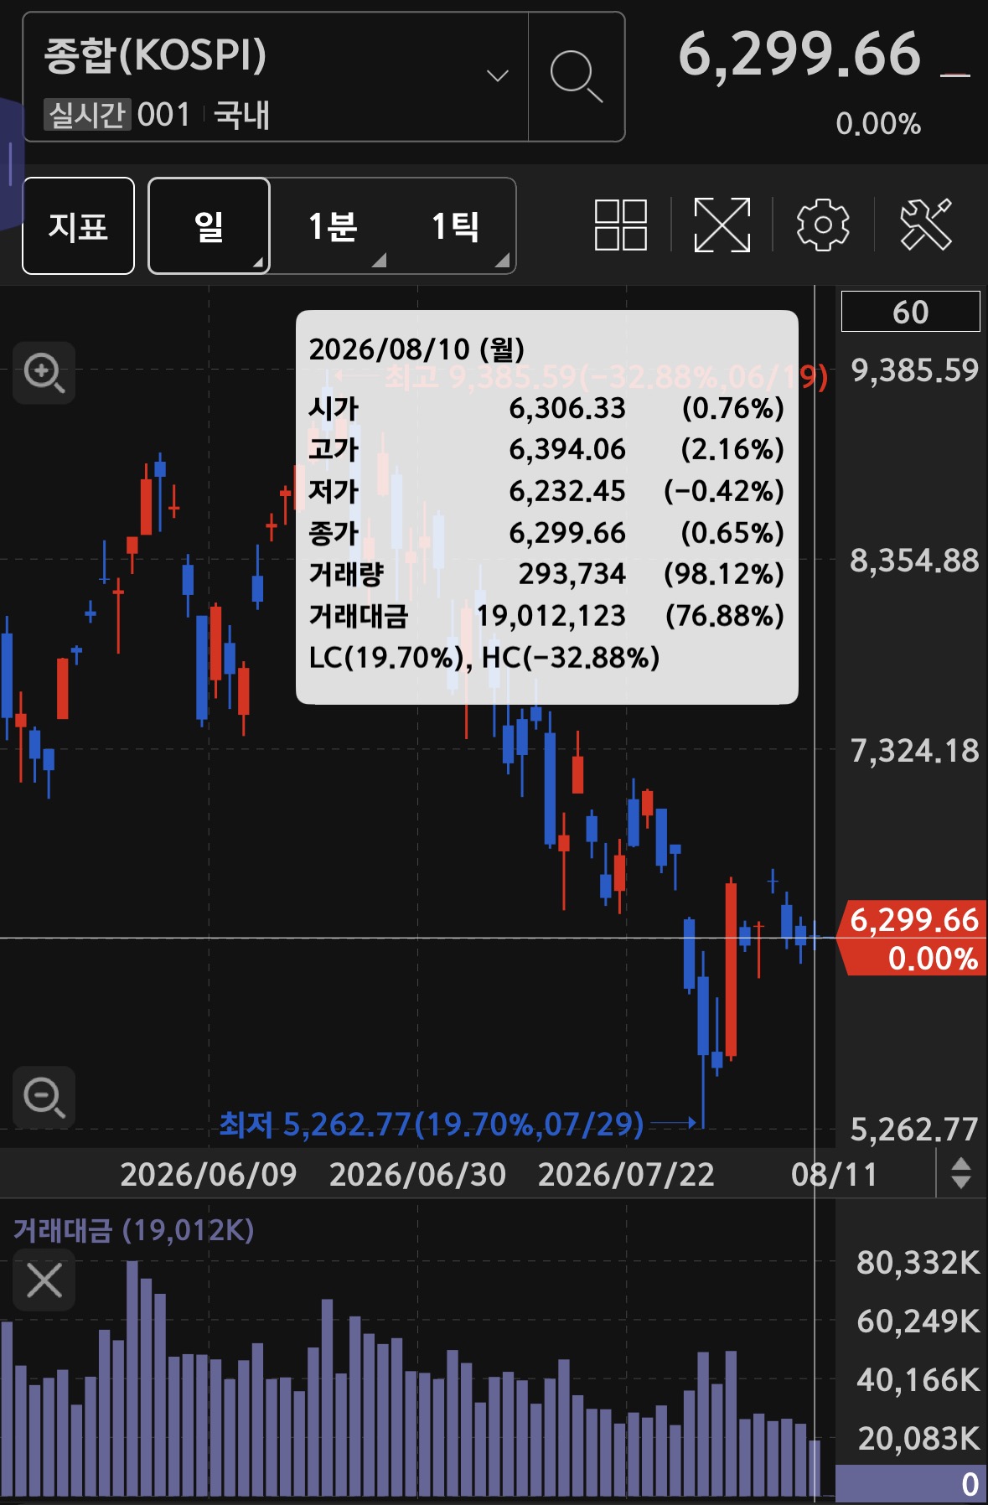Click the 9,385.59 price axis label
This screenshot has height=1505, width=988.
pyautogui.click(x=914, y=370)
